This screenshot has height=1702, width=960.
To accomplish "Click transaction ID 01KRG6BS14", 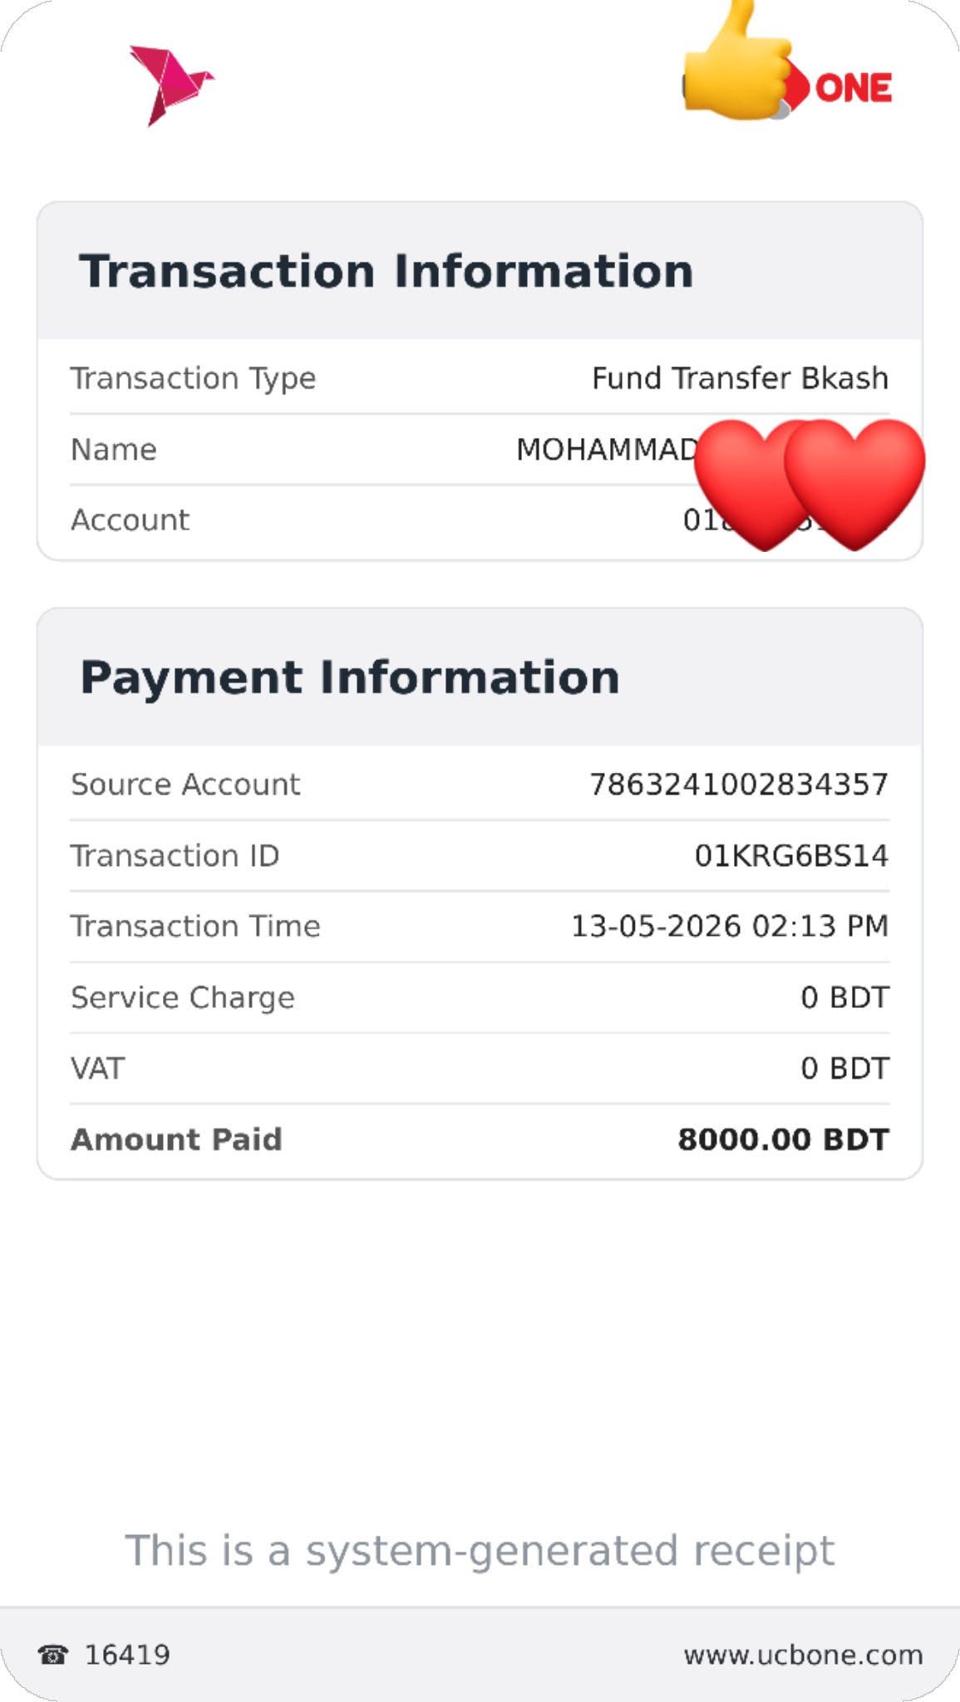I will coord(791,855).
